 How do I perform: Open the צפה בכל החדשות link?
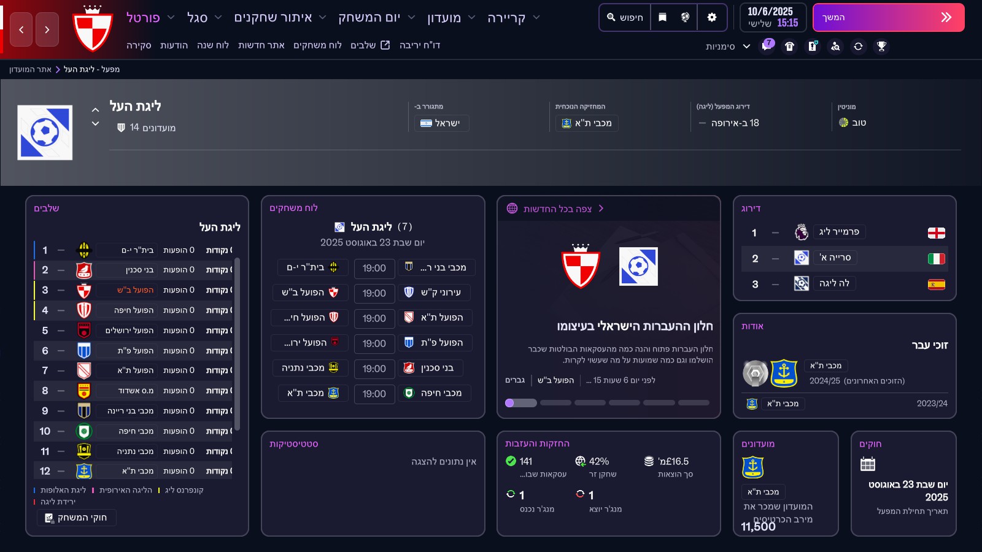[x=557, y=209]
